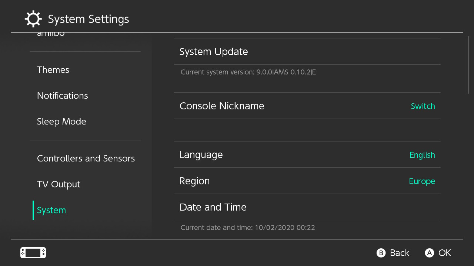Screen dimensions: 474x266
Task: Click the Switch nickname value
Action: (x=423, y=106)
